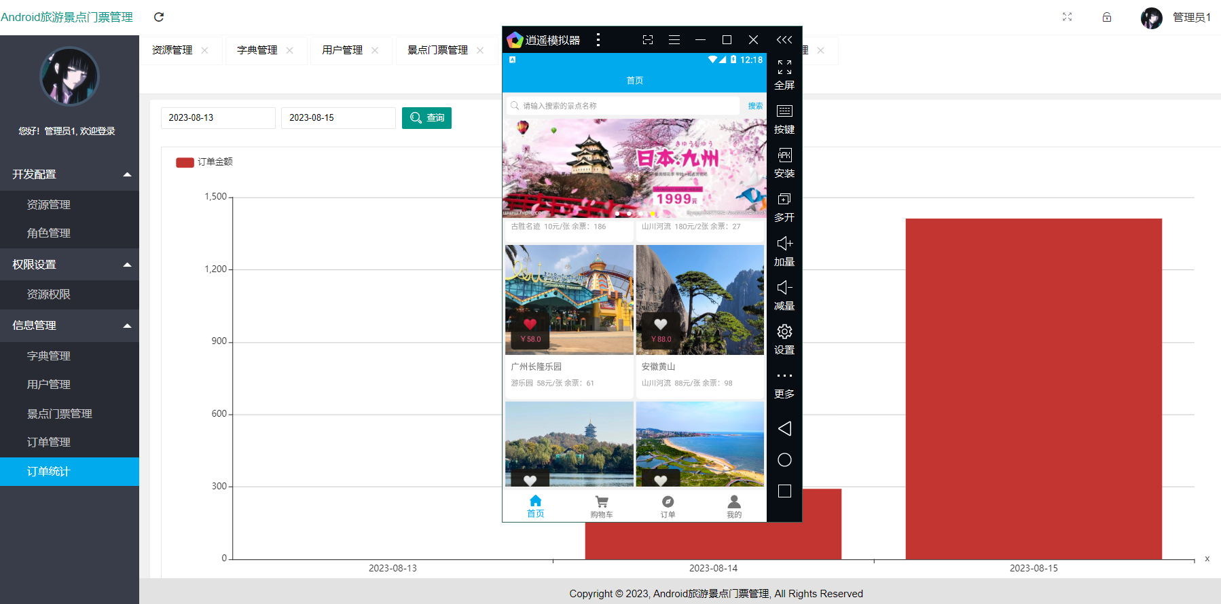Select 订单统计 in the sidebar
This screenshot has height=604, width=1221.
[x=69, y=472]
